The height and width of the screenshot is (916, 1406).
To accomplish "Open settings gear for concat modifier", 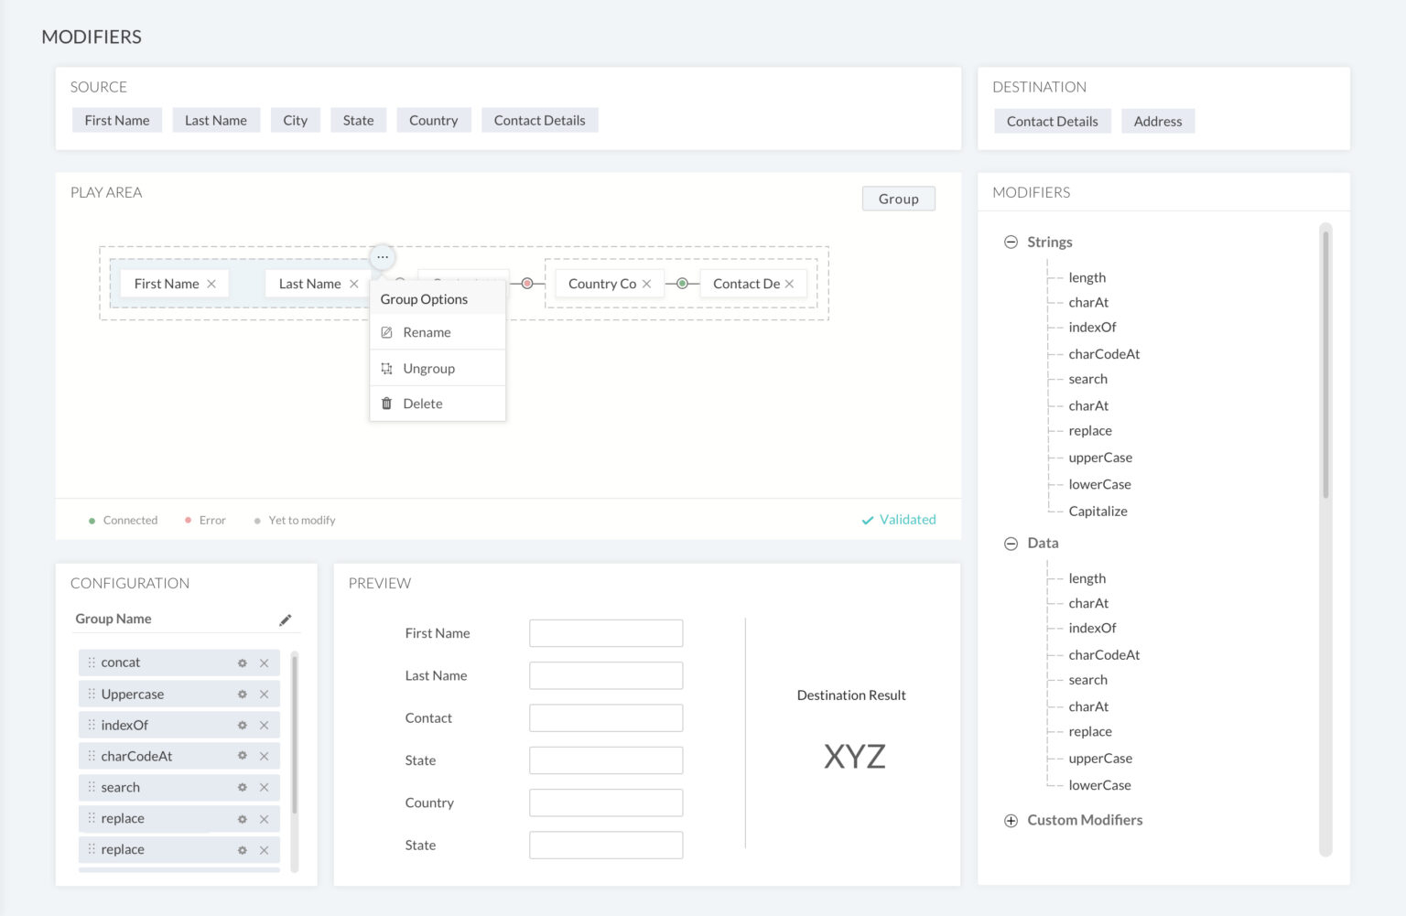I will pyautogui.click(x=243, y=663).
